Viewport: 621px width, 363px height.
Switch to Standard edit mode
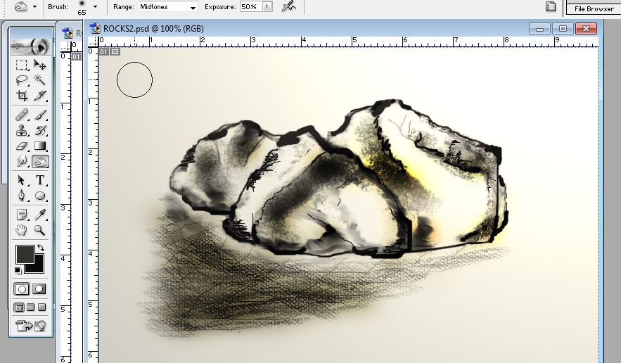coord(22,289)
